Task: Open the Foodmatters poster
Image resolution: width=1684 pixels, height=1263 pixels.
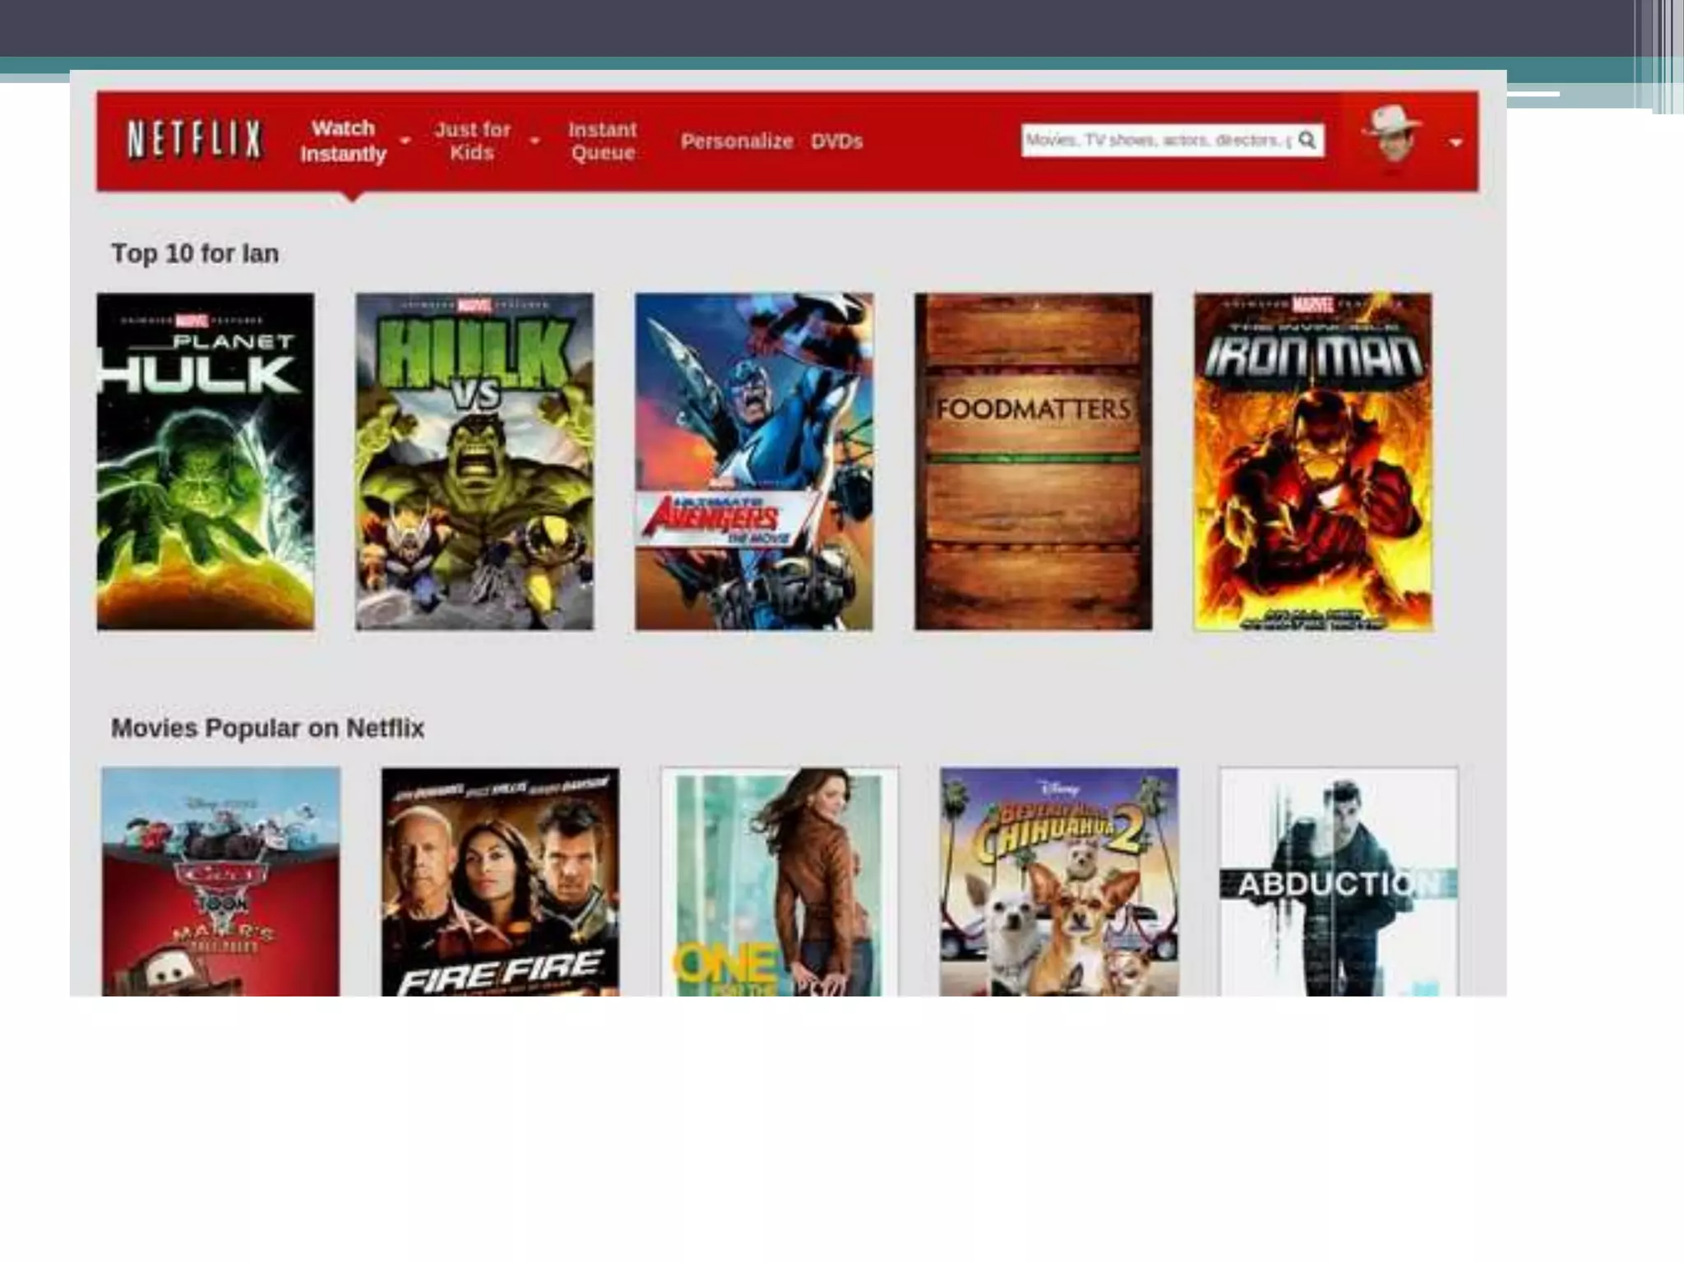Action: point(1034,461)
